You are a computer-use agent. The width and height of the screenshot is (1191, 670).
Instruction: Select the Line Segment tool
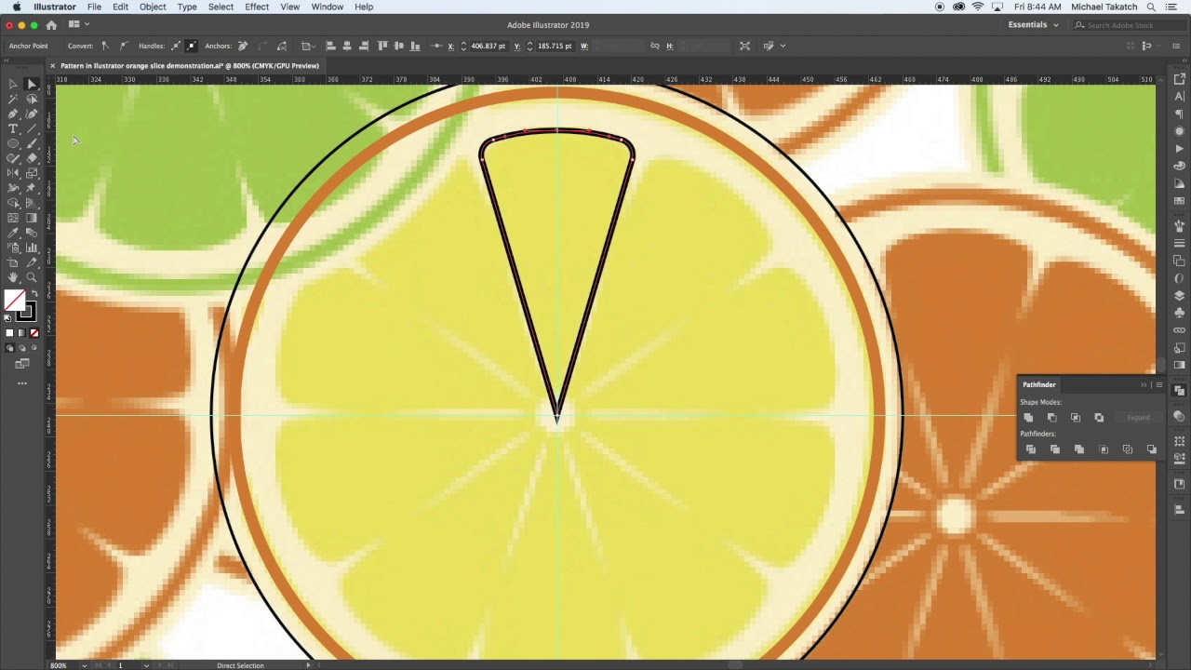(32, 128)
